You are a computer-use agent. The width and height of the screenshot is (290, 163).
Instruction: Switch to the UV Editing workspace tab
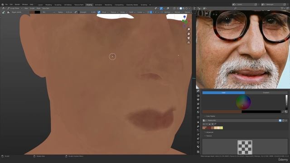click(68, 5)
